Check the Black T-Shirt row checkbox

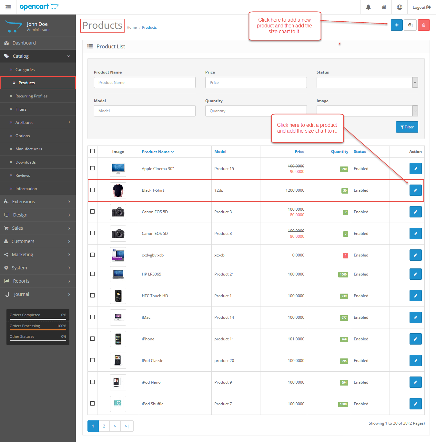pos(93,190)
